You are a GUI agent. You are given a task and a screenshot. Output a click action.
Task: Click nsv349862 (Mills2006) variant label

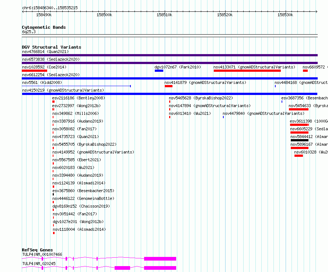[x=76, y=113]
